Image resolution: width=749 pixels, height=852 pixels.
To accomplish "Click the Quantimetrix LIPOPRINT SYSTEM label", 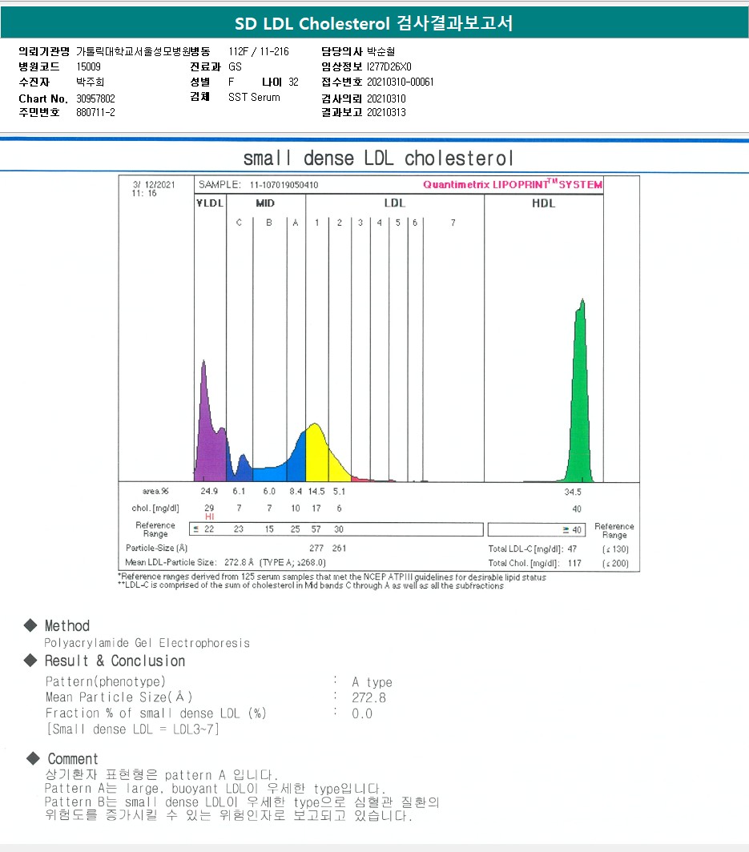I will coord(513,184).
